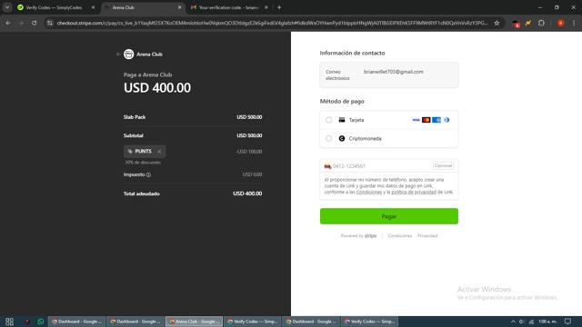The height and width of the screenshot is (327, 582).
Task: Open the network status icon
Action: coord(531,322)
